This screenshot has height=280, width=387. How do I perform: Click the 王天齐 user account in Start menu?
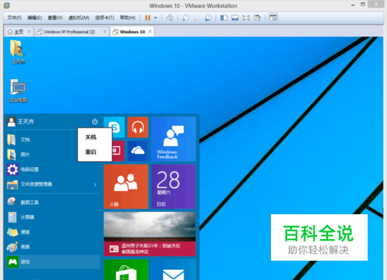[x=21, y=121]
